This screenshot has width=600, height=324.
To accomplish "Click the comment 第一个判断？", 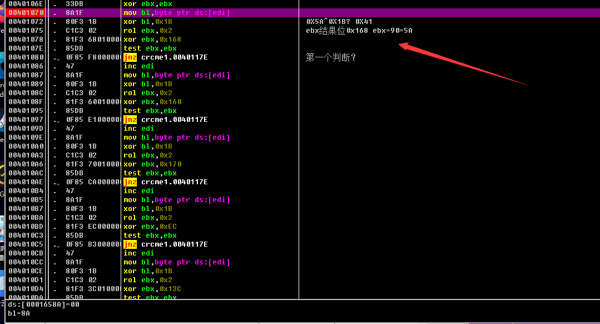I will (331, 57).
